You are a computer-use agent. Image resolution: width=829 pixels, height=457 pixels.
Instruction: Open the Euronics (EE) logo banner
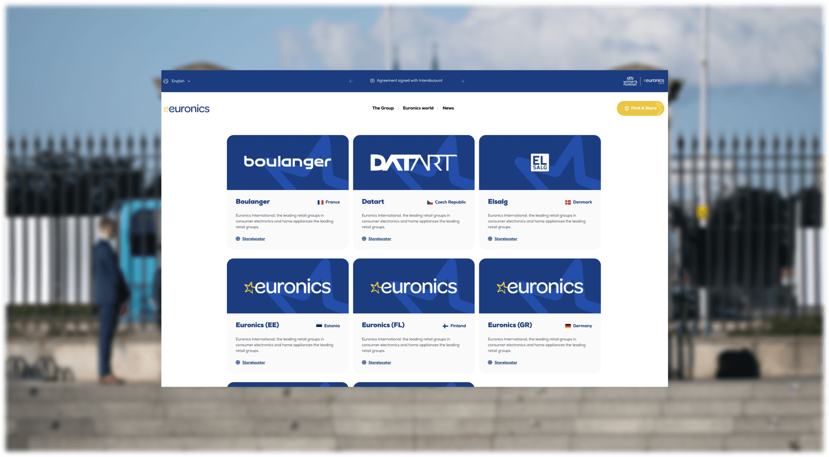pos(288,286)
